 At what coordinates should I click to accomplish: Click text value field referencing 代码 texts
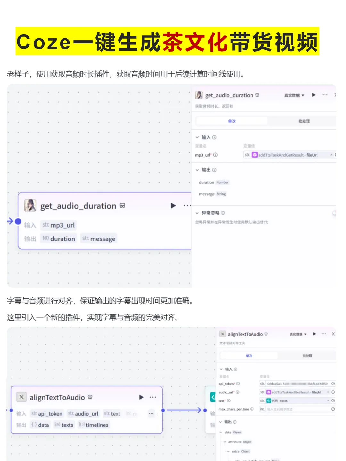pyautogui.click(x=294, y=401)
